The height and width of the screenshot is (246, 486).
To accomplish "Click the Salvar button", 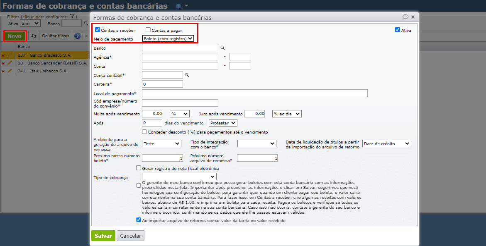I will coord(103,236).
